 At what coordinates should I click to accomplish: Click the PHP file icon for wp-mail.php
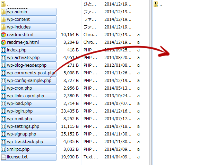tap(3, 119)
